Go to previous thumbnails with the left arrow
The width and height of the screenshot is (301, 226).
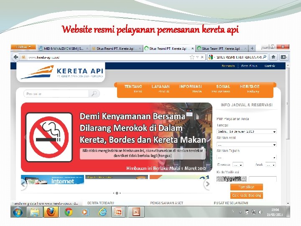pyautogui.click(x=23, y=184)
